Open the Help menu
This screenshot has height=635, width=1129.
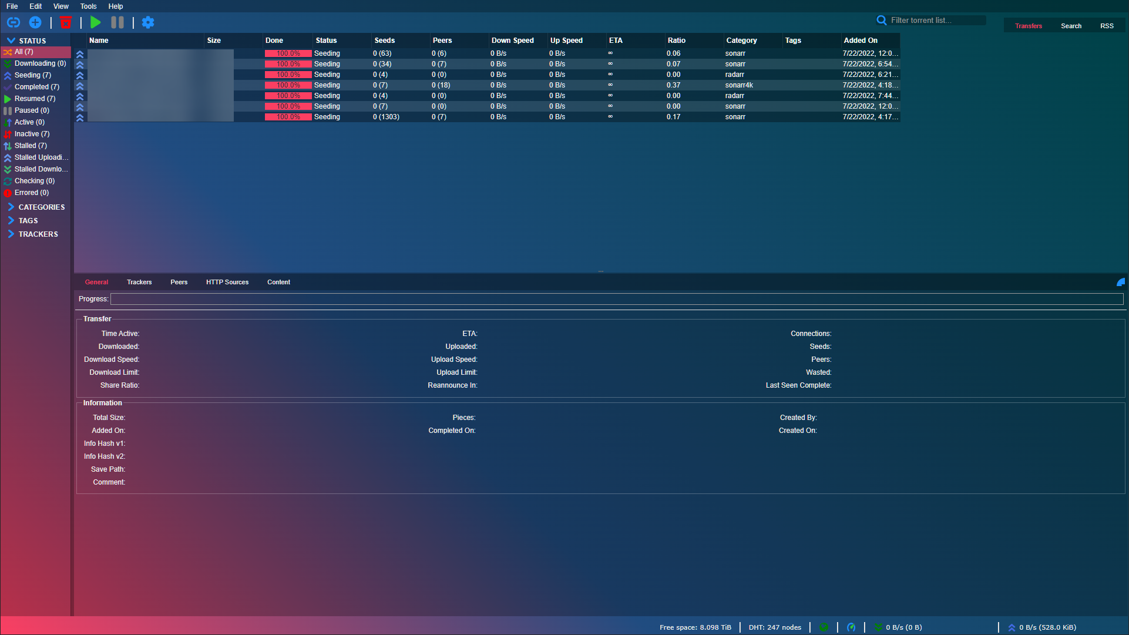[x=116, y=6]
